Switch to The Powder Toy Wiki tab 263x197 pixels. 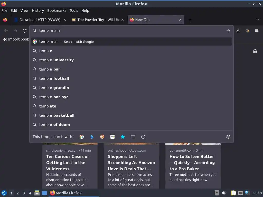coord(98,20)
